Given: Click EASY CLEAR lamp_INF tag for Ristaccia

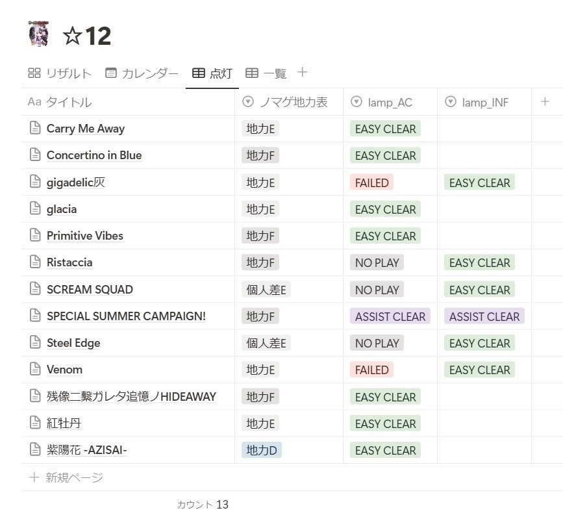Looking at the screenshot, I should [x=480, y=262].
